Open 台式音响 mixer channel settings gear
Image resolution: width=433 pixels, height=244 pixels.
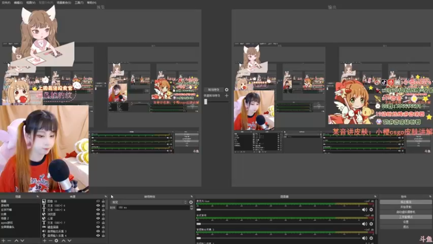point(371,224)
